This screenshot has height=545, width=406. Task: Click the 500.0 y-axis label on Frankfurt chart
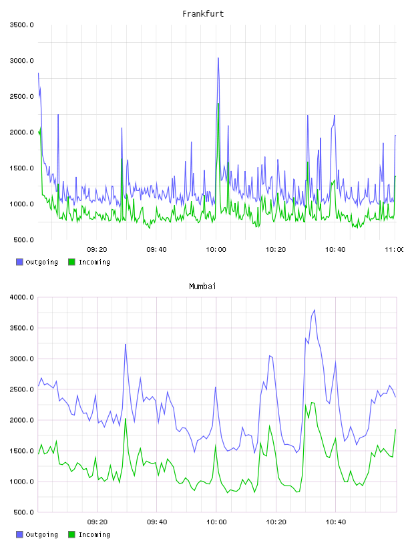pyautogui.click(x=23, y=240)
